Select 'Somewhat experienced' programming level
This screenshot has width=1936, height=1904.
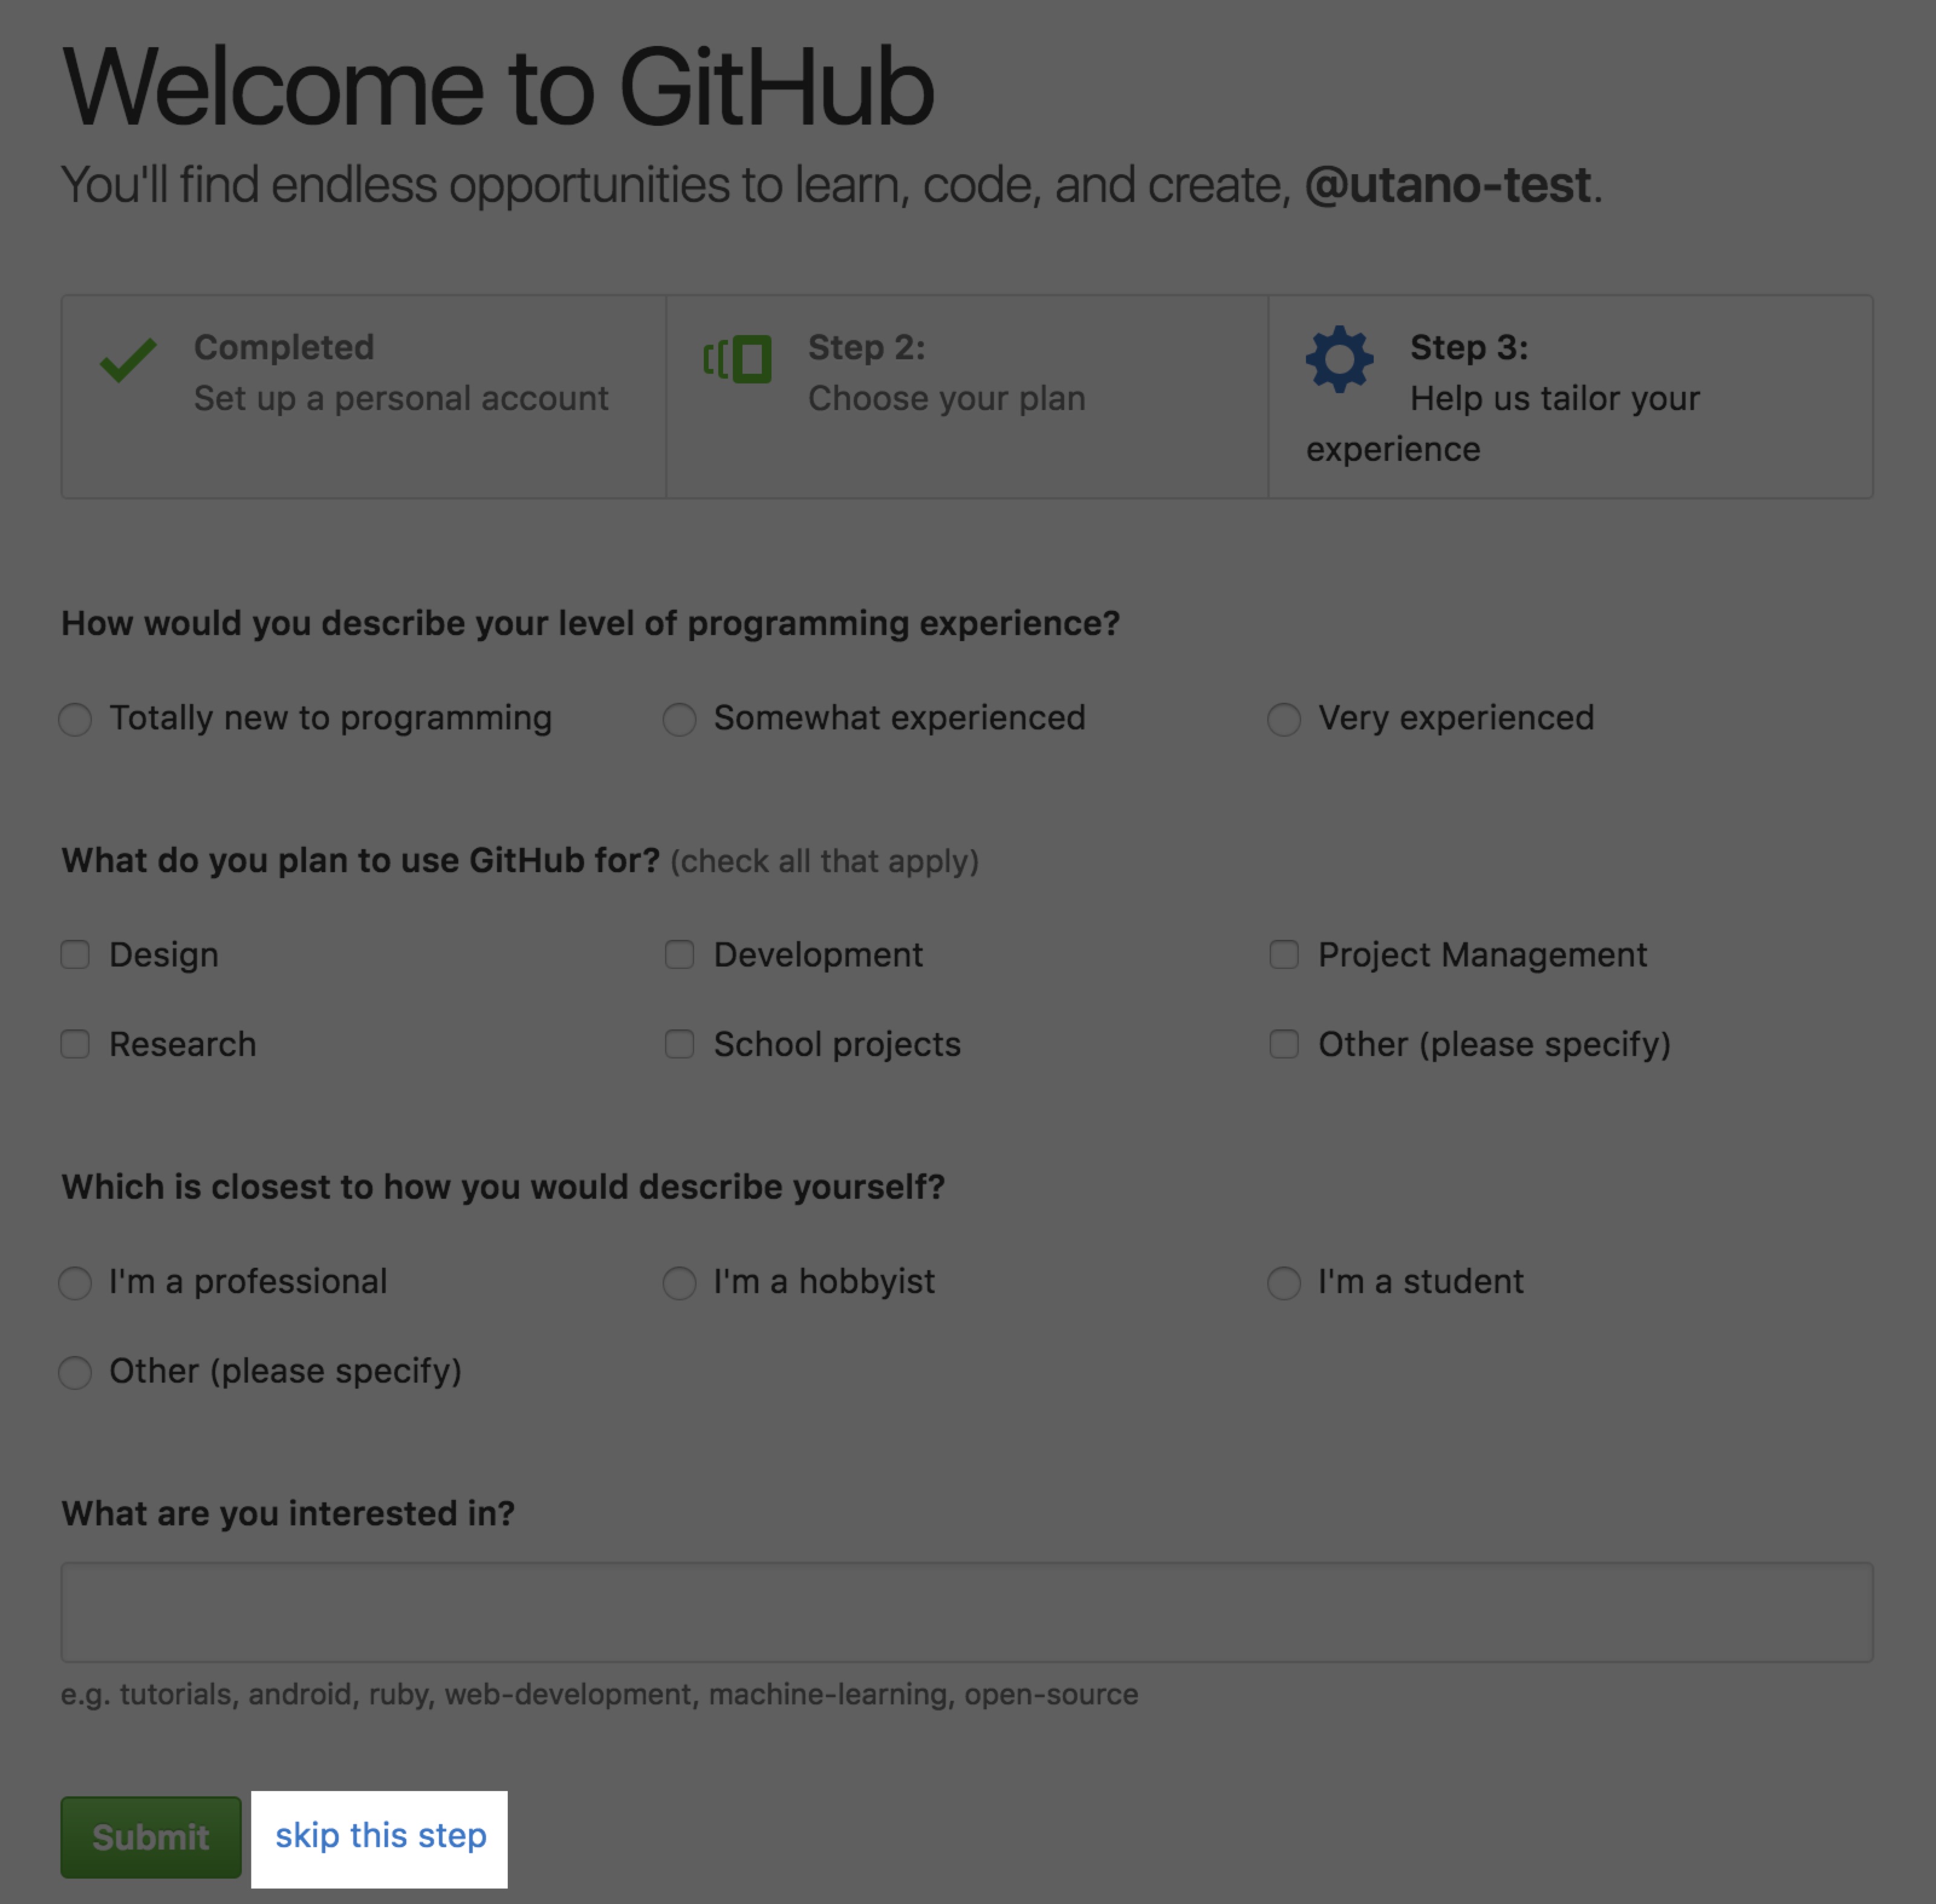(680, 717)
